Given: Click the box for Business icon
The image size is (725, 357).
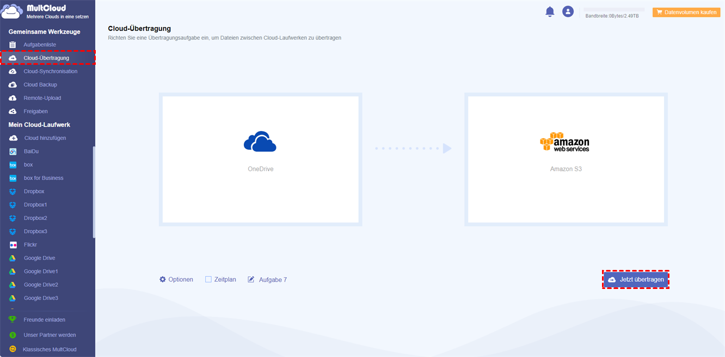Looking at the screenshot, I should (13, 178).
